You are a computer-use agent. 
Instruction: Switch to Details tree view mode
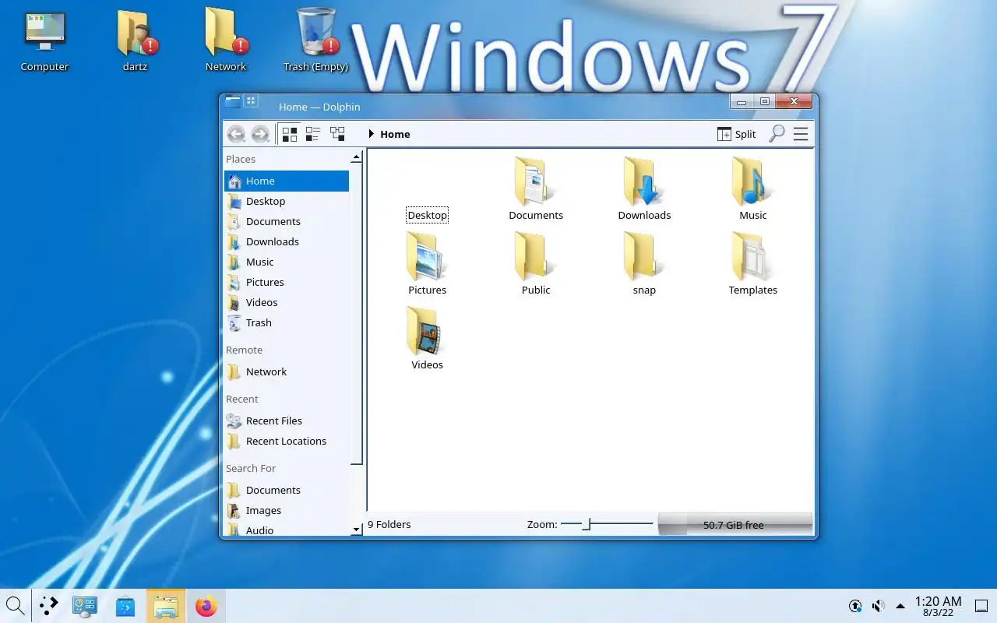tap(337, 134)
